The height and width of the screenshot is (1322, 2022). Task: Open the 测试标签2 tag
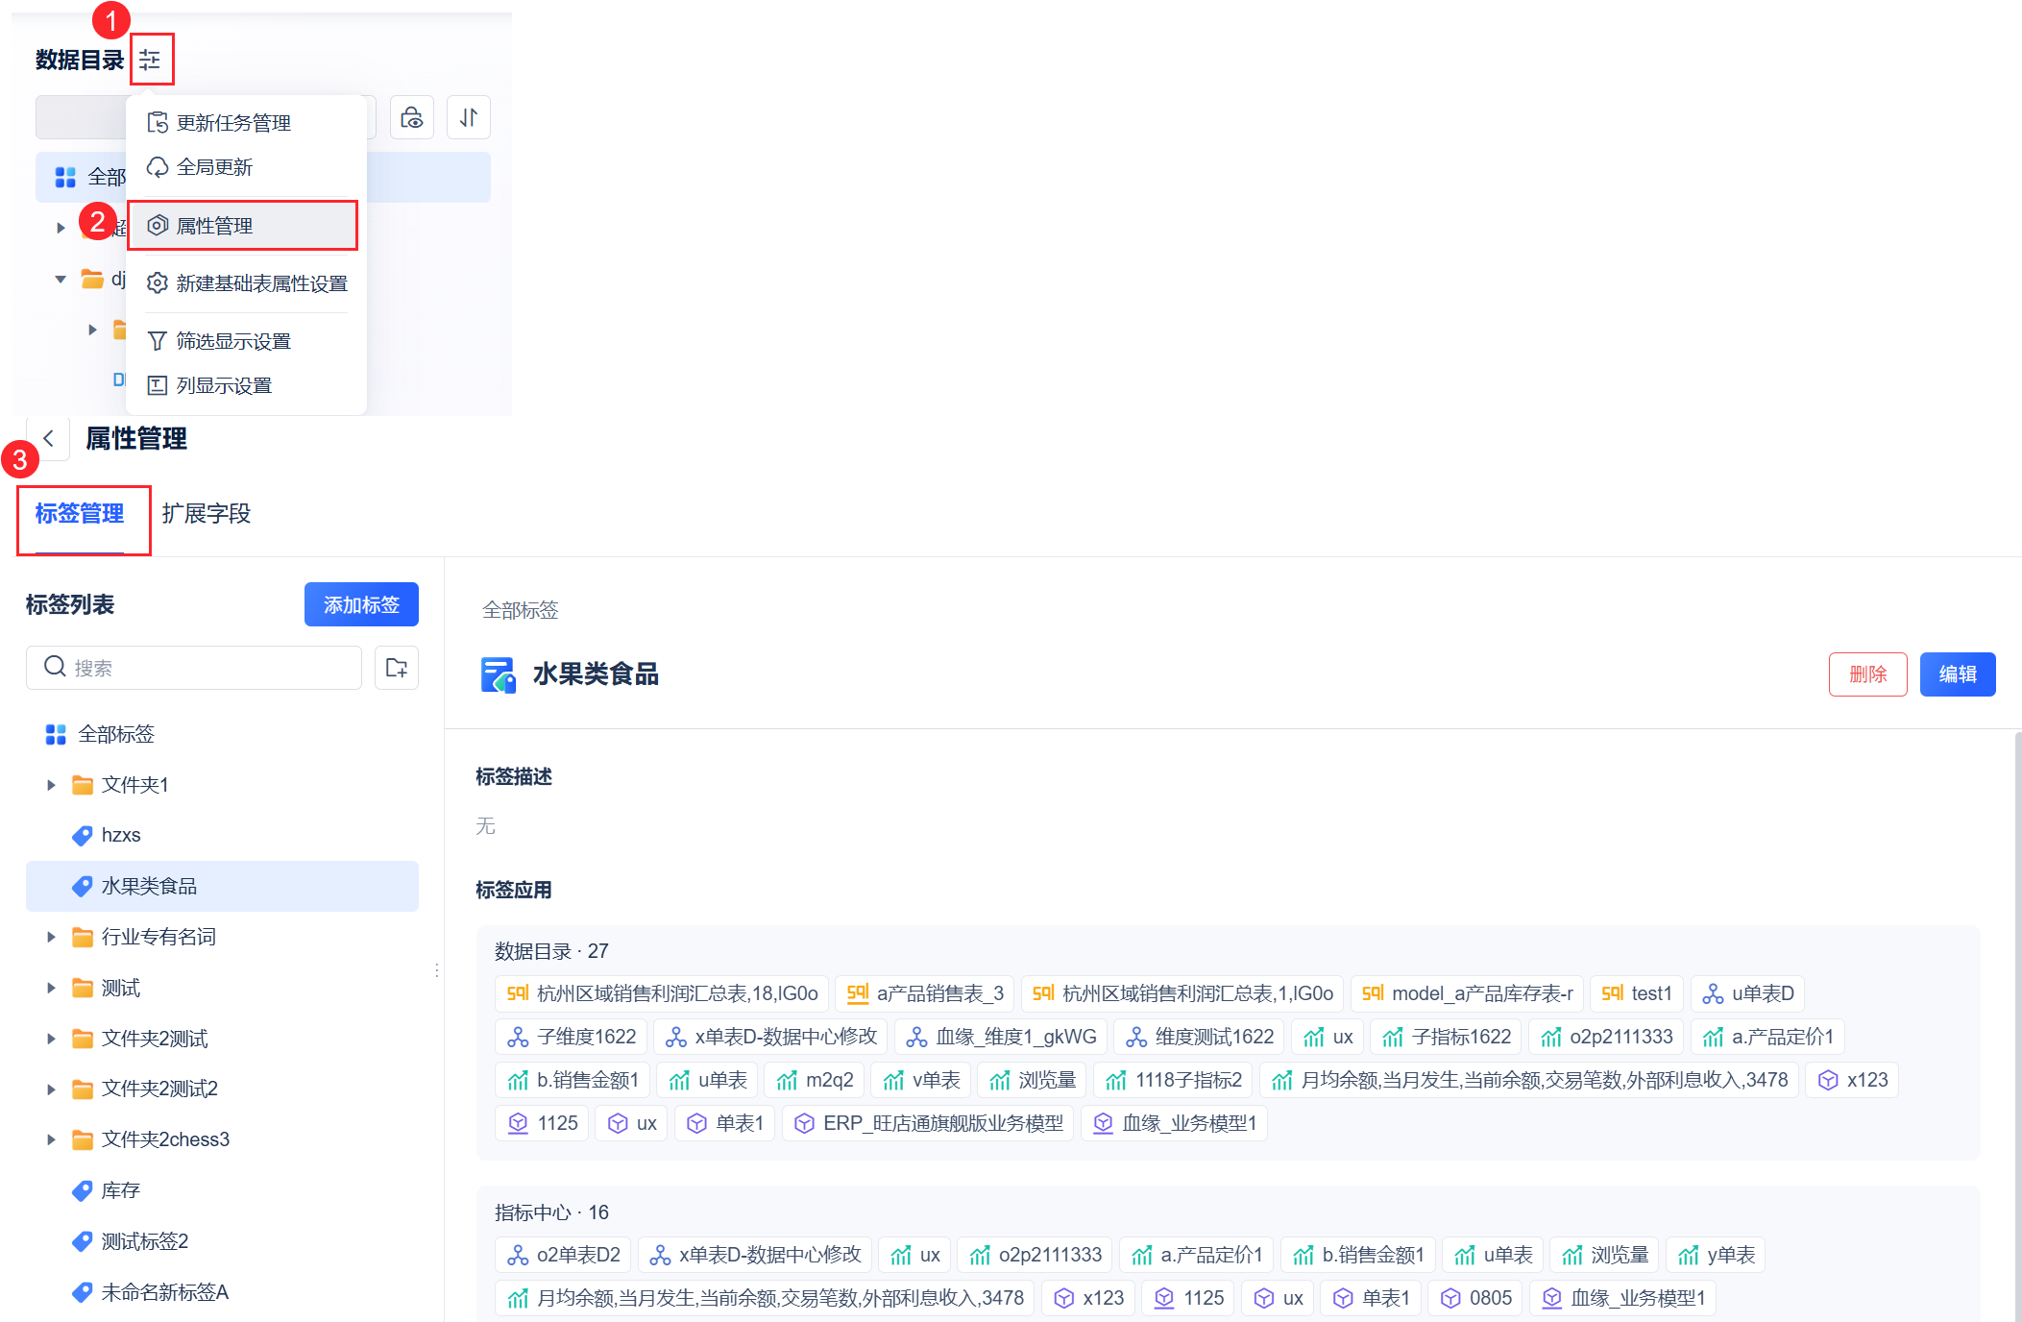click(x=144, y=1241)
